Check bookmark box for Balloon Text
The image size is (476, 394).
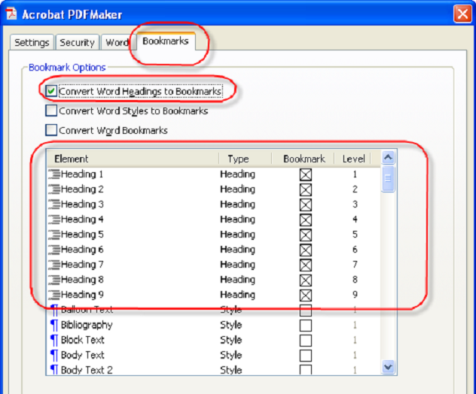click(305, 310)
